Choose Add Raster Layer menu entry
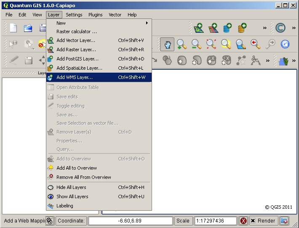The width and height of the screenshot is (299, 228). click(x=99, y=50)
